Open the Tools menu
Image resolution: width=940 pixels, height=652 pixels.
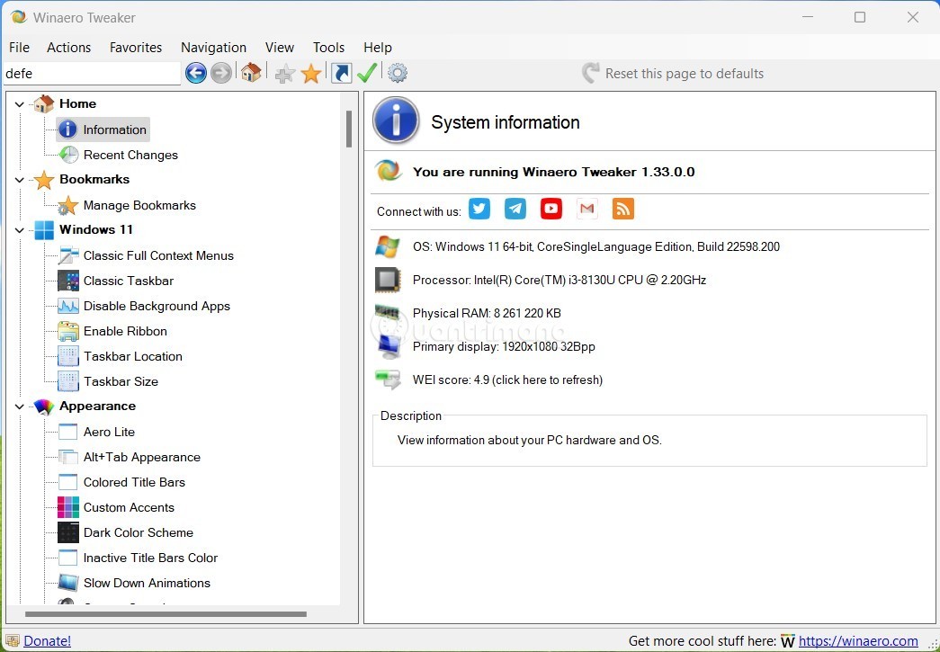coord(328,48)
